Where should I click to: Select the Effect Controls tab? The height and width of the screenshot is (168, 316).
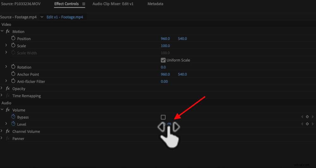66,4
